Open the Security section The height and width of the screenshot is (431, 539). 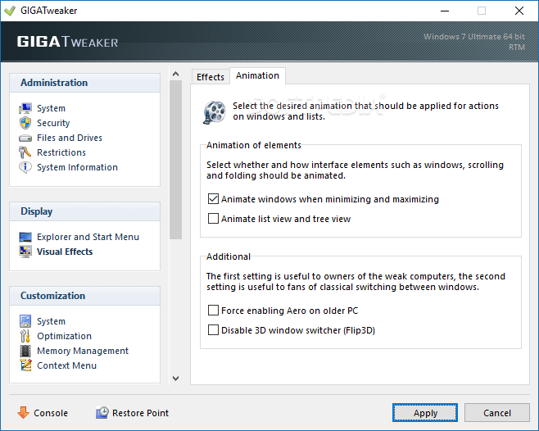point(53,123)
